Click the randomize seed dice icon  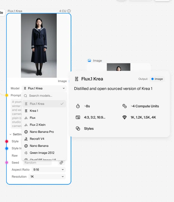[61, 162]
